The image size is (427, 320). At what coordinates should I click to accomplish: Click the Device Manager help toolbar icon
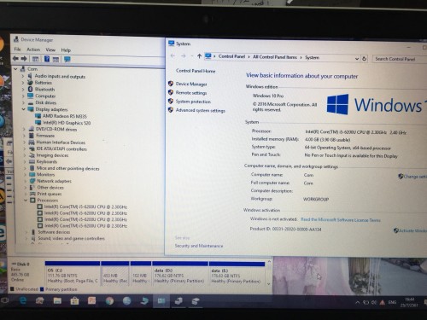pyautogui.click(x=47, y=59)
